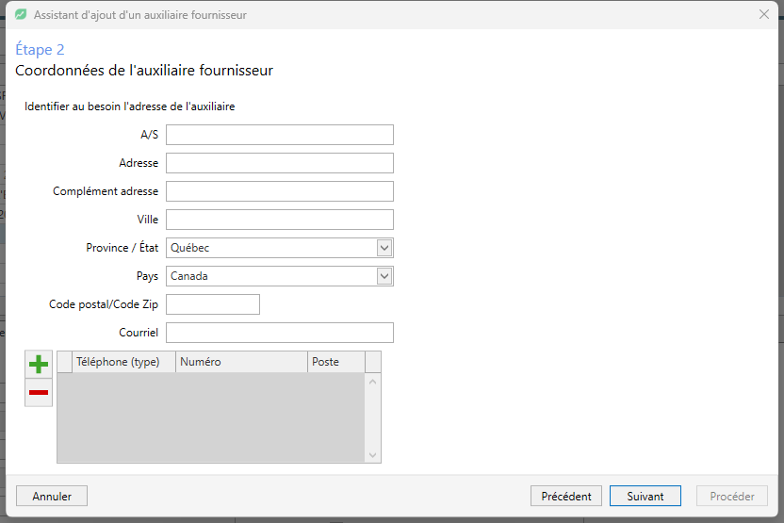Click the Code postal/Code Zip field
Screen dimensions: 784x523
pos(213,304)
